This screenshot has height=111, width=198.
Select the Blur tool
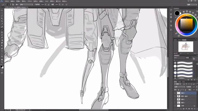pos(2,43)
